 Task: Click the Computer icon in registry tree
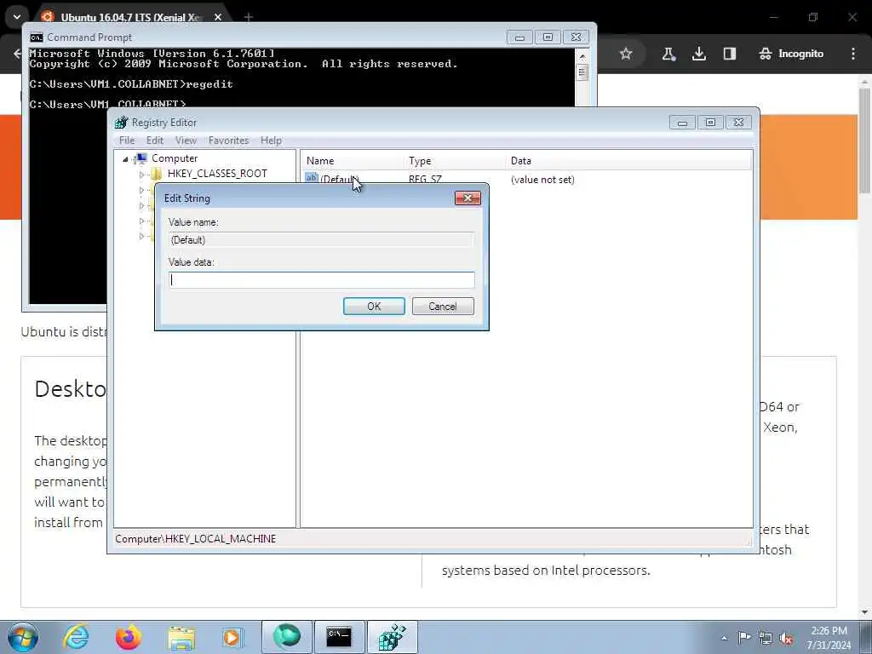tap(141, 158)
